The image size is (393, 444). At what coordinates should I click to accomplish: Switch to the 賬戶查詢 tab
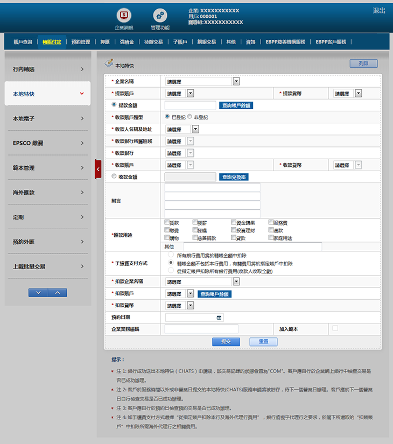[23, 41]
